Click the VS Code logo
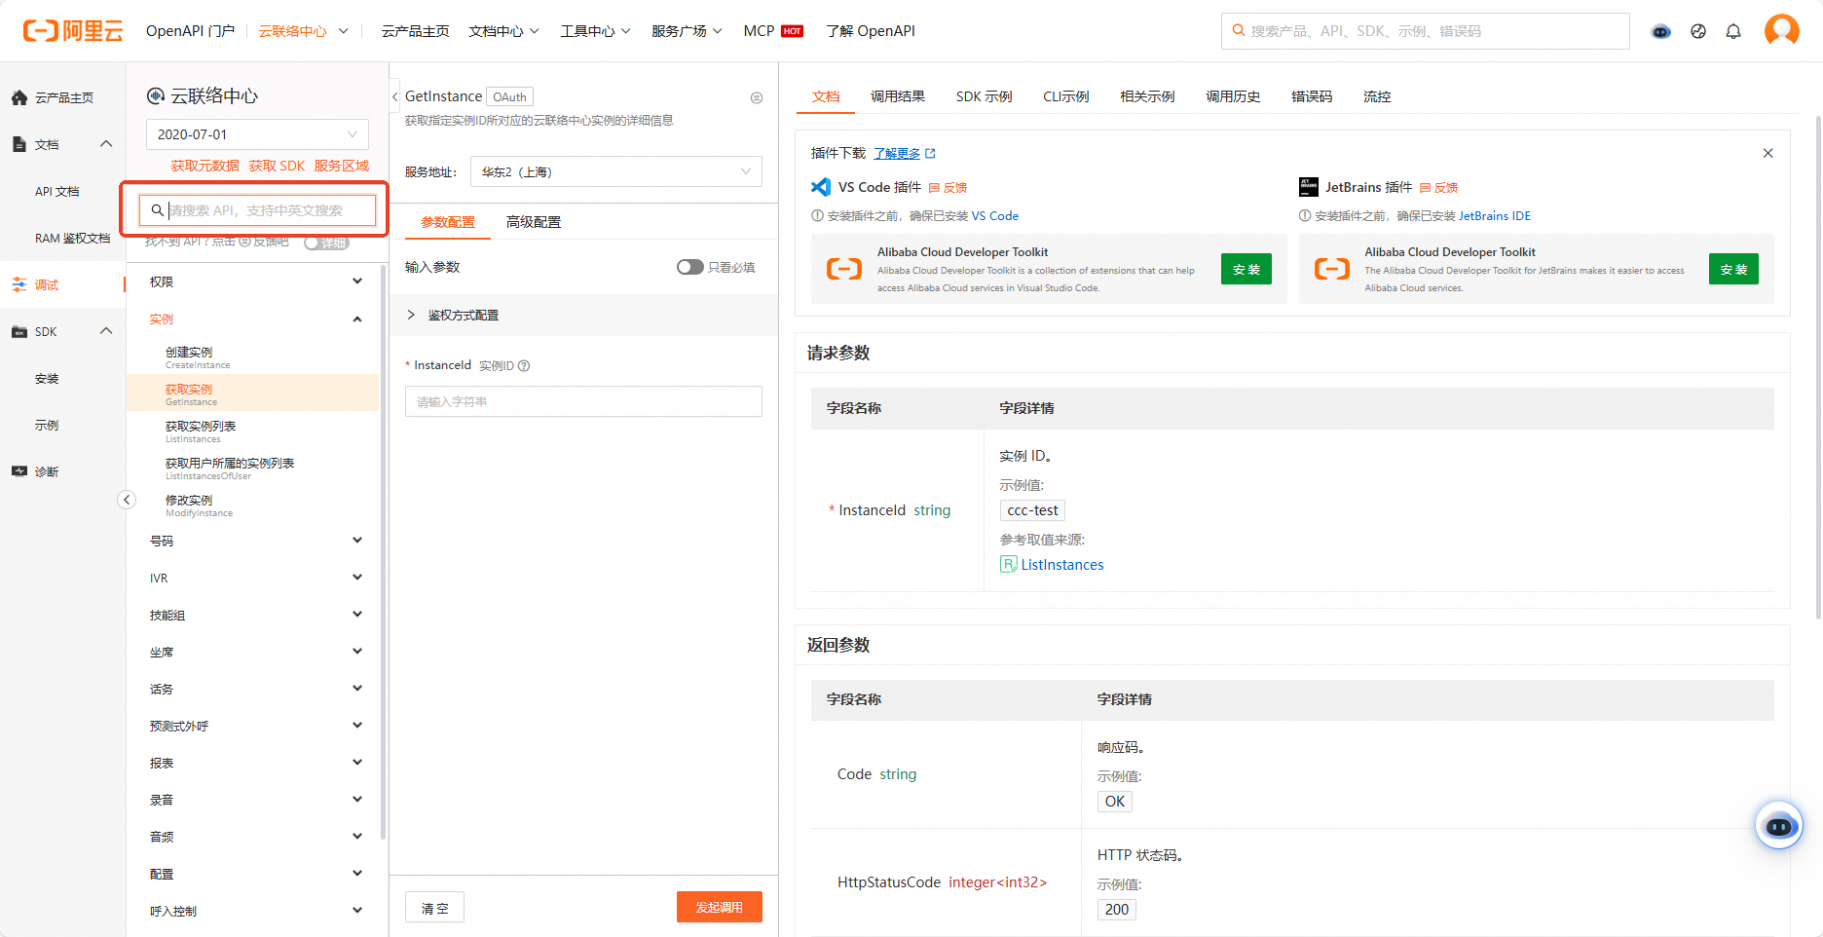1823x937 pixels. tap(821, 187)
